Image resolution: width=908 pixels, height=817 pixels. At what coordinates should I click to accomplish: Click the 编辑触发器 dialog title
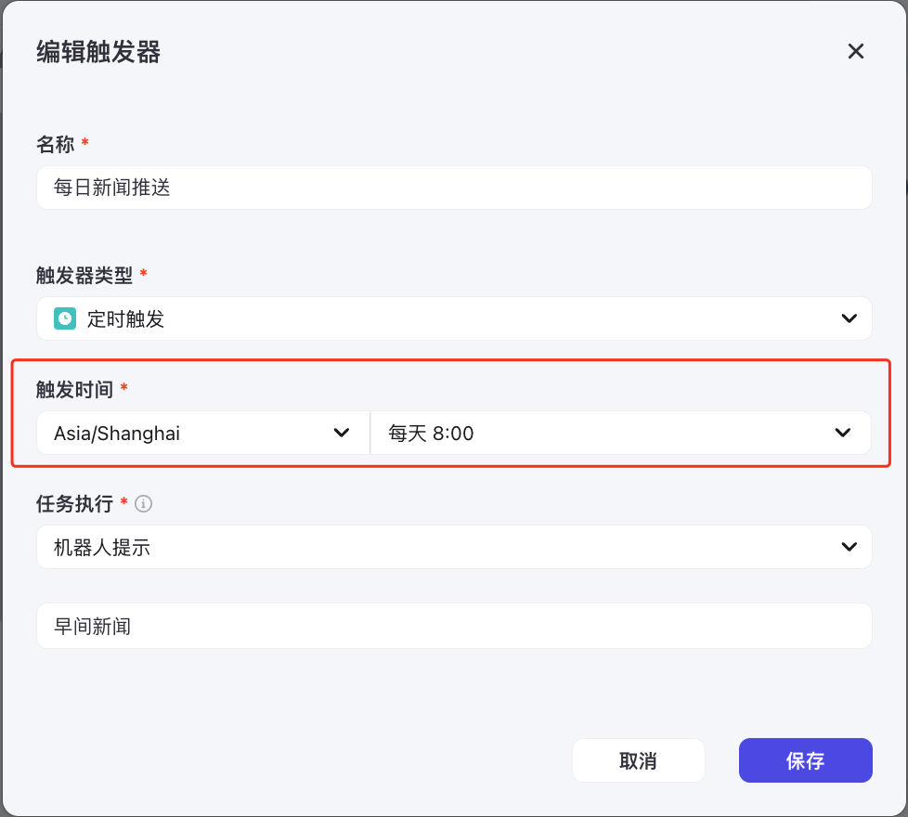coord(98,52)
